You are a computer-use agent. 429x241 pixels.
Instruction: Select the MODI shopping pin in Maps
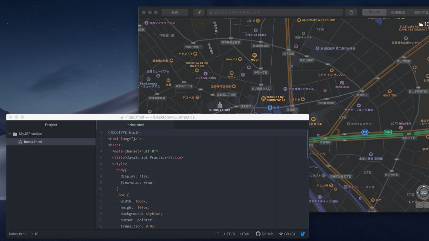click(x=255, y=55)
